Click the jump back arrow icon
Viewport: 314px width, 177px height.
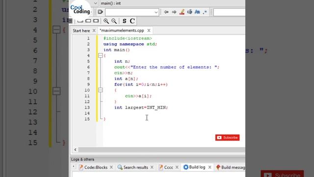(x=166, y=12)
